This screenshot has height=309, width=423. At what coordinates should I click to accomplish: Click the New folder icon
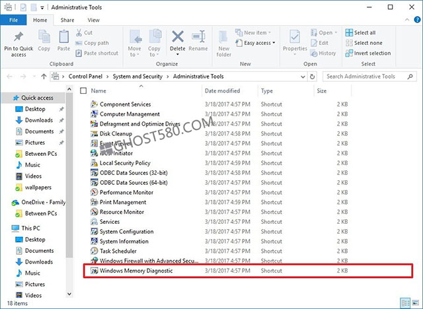(x=223, y=37)
